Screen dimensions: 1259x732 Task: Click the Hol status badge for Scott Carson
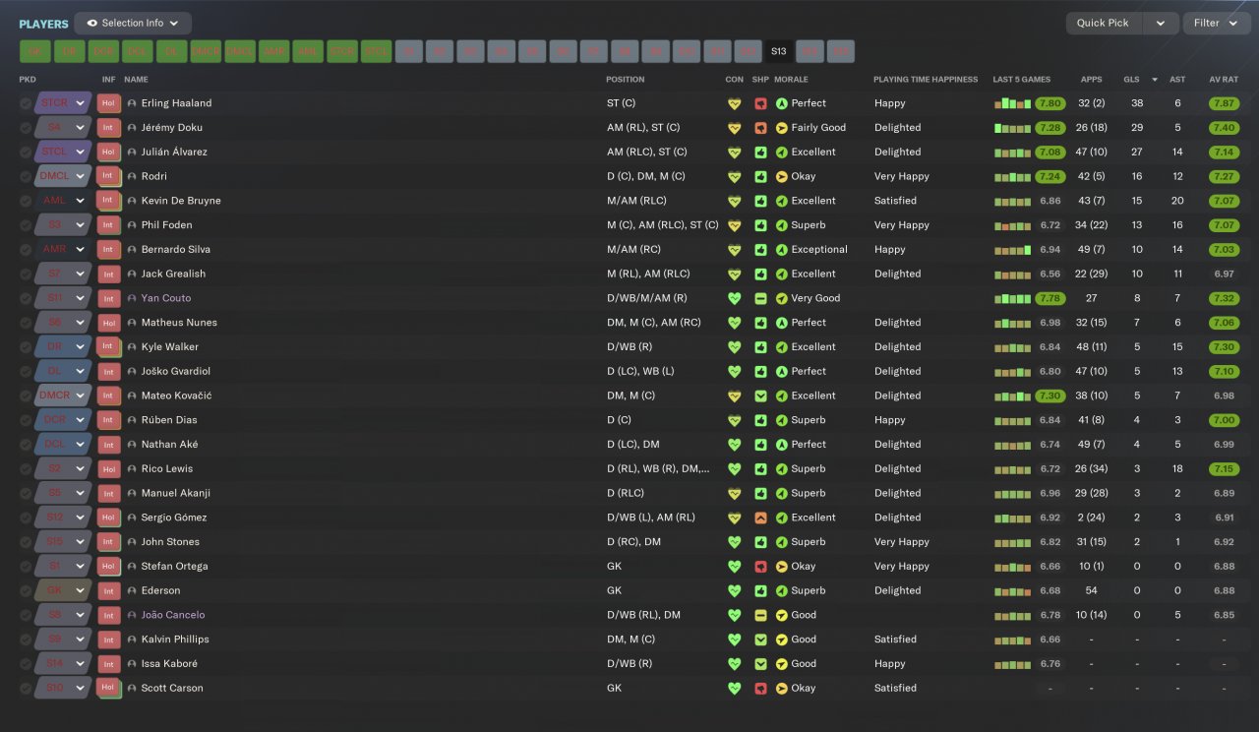108,688
